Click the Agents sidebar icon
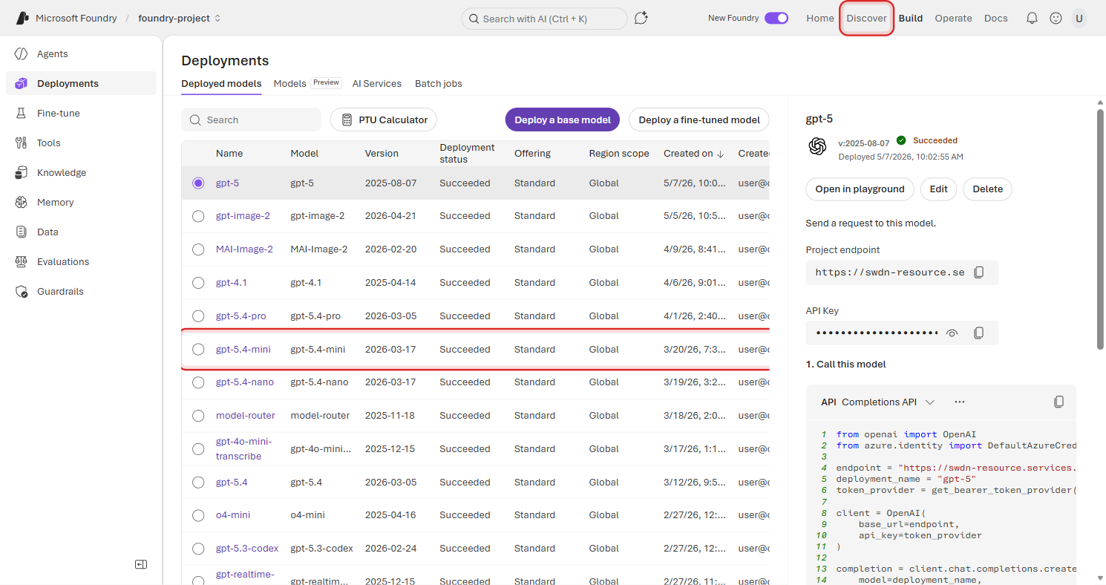The width and height of the screenshot is (1106, 585). (22, 53)
